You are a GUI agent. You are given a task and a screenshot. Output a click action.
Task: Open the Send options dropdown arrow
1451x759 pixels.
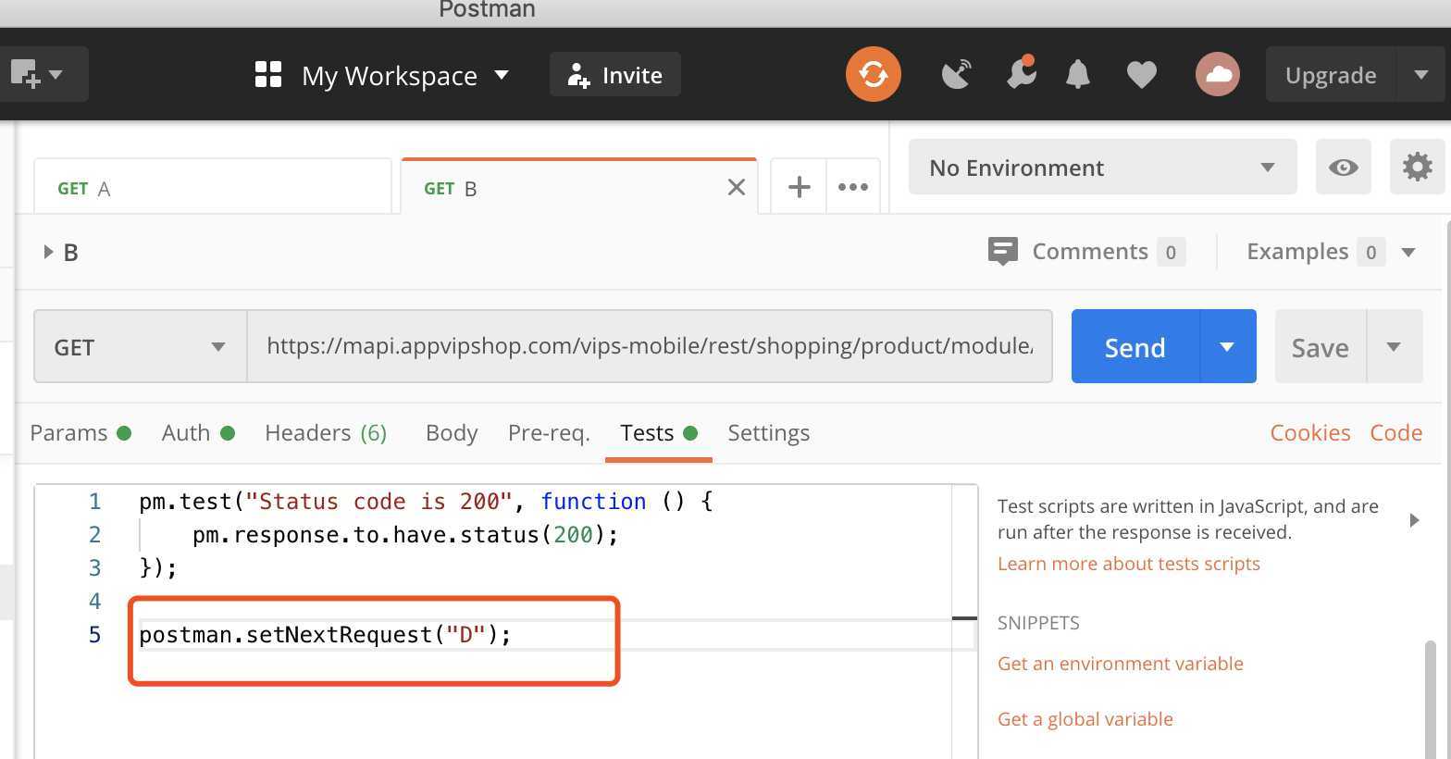1228,347
